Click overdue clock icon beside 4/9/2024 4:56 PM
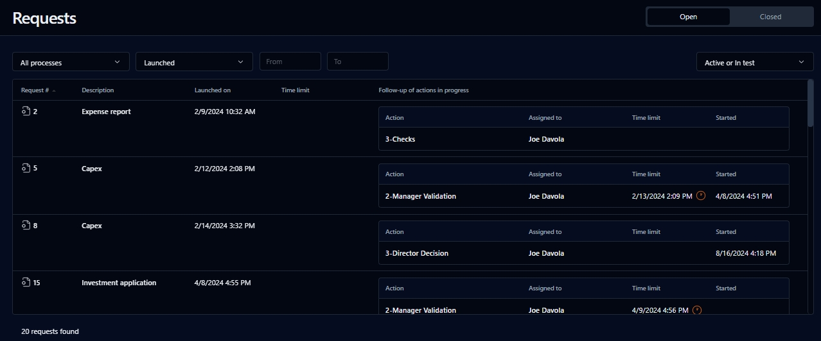Viewport: 821px width, 341px height. (697, 310)
